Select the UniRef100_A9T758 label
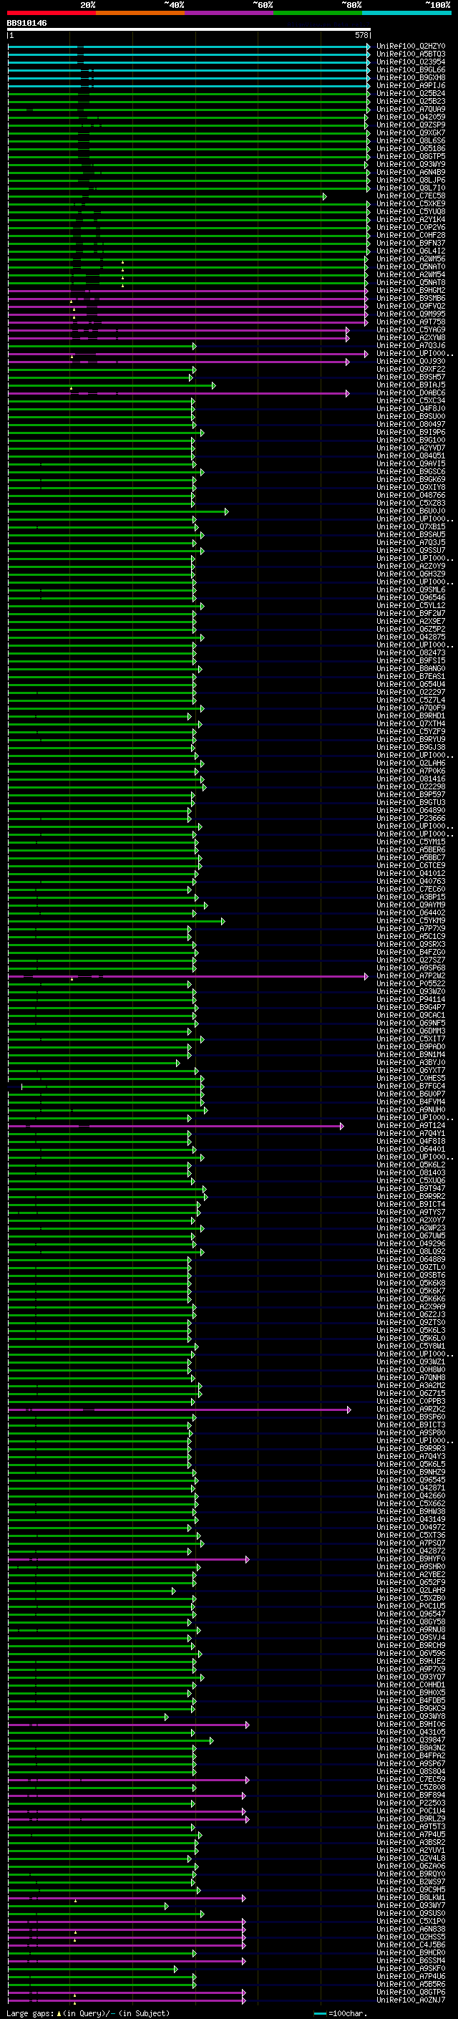 coord(411,322)
